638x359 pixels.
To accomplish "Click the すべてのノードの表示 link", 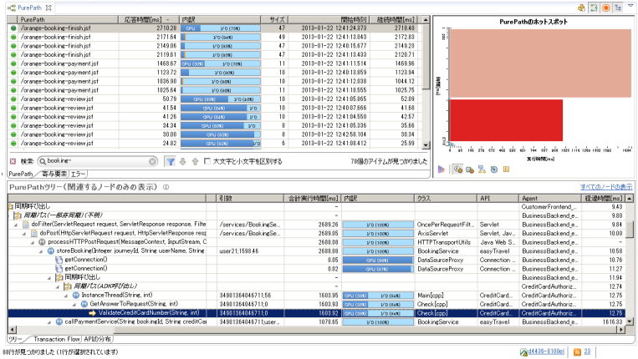I will (x=606, y=186).
